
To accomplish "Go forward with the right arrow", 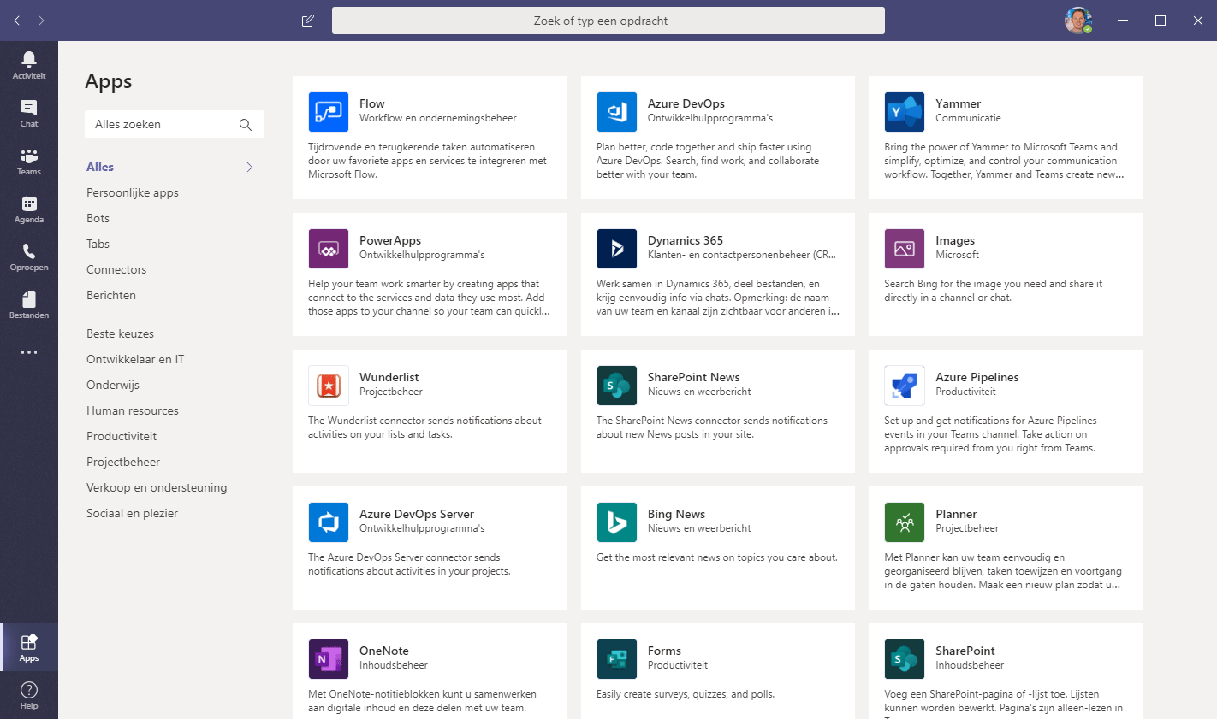I will tap(41, 21).
